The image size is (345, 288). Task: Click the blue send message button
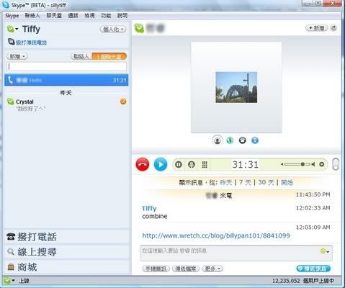[x=313, y=269]
